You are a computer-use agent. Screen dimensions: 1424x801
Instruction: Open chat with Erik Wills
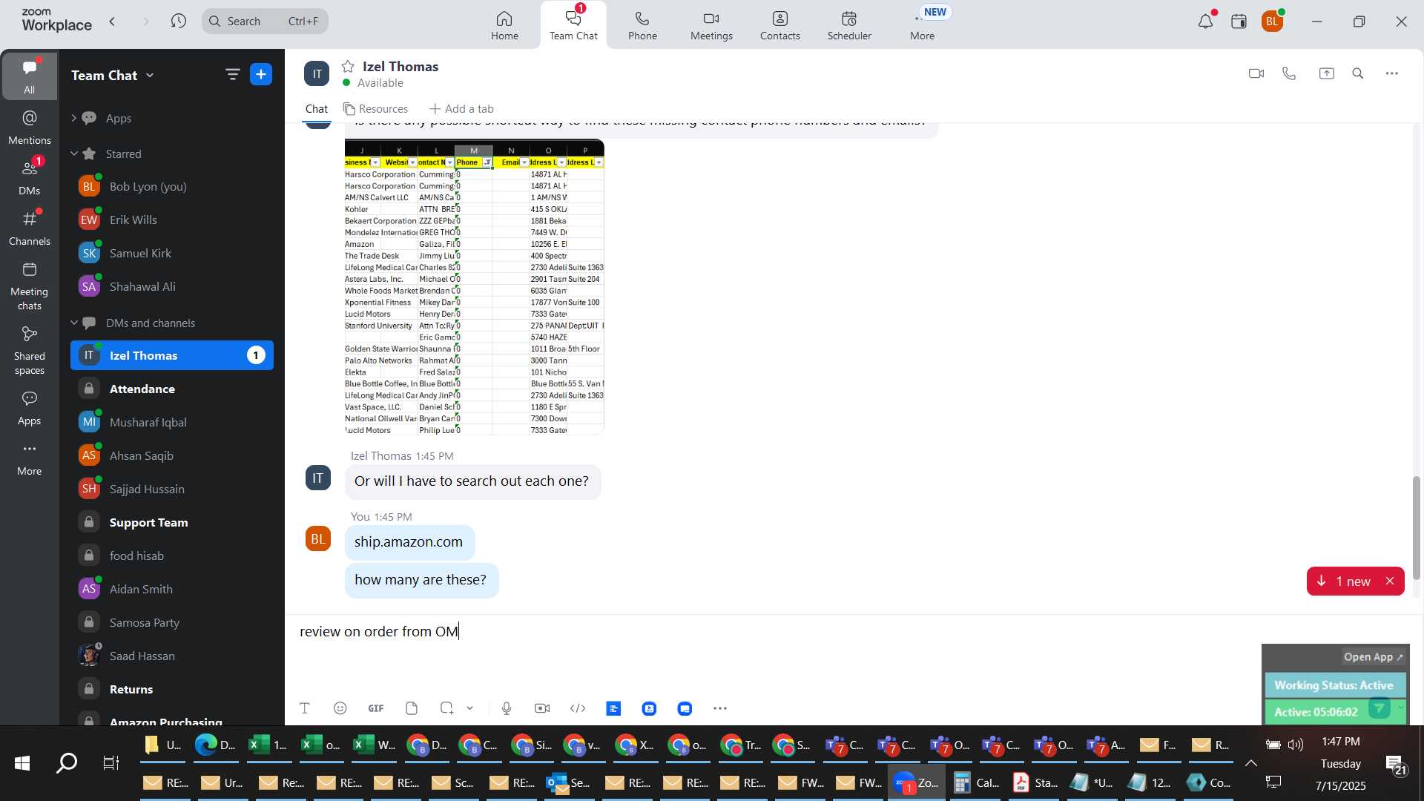172,220
